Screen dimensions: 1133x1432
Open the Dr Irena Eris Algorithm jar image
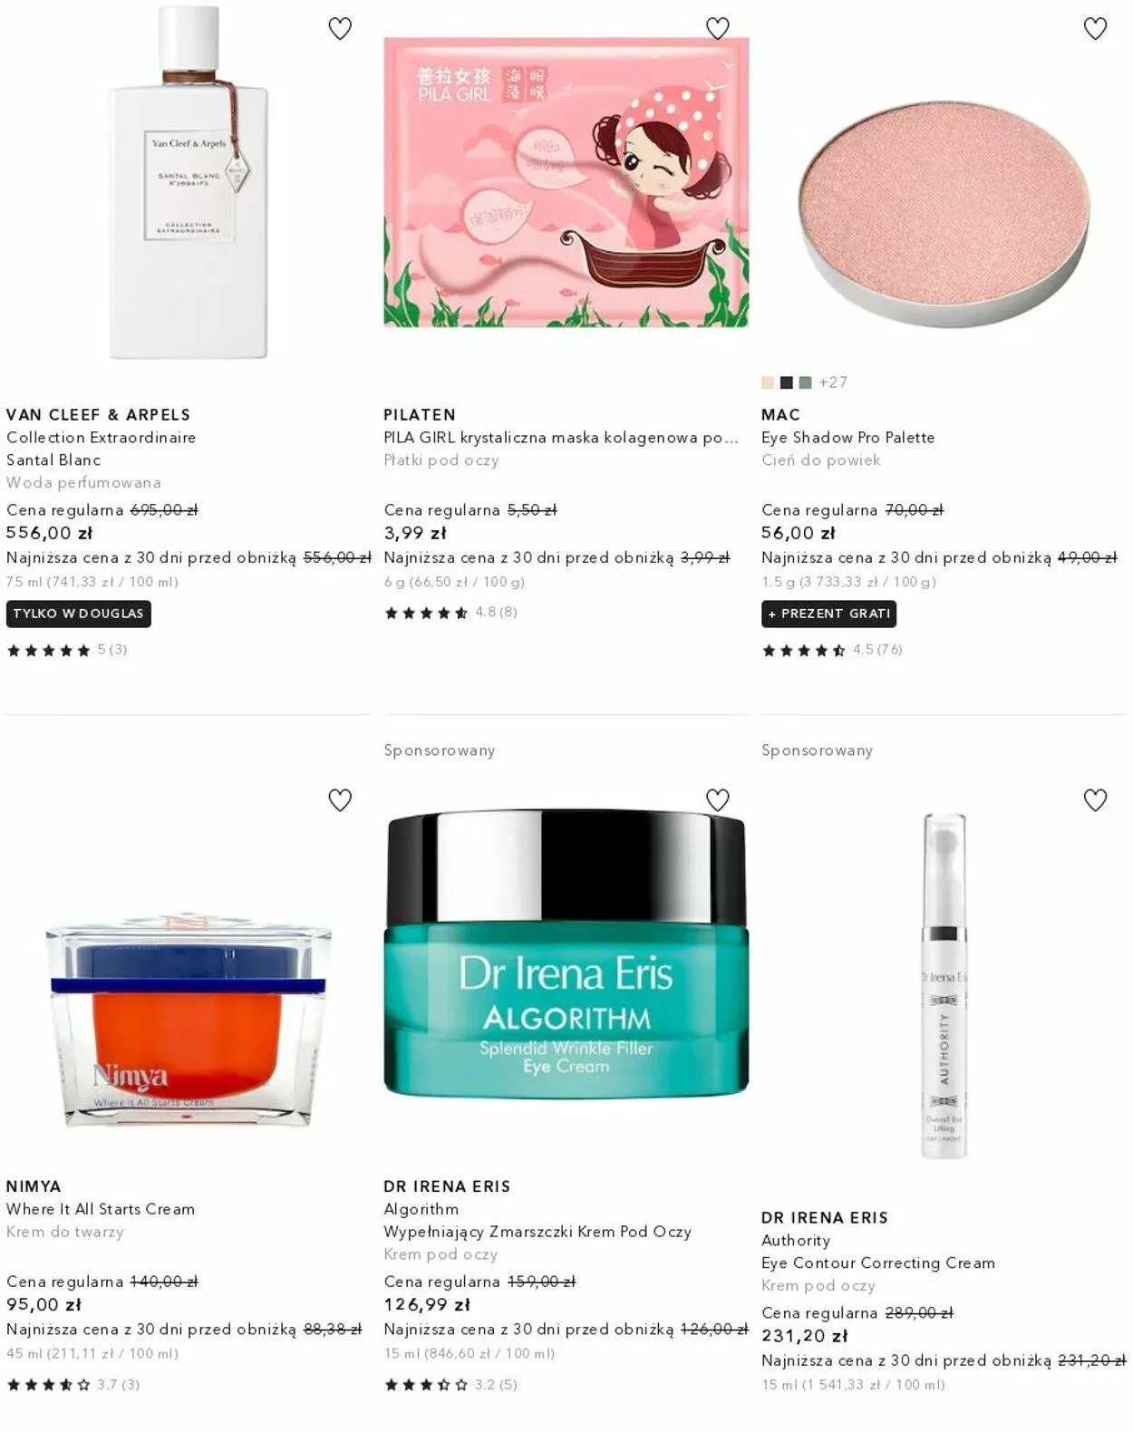[x=566, y=954]
